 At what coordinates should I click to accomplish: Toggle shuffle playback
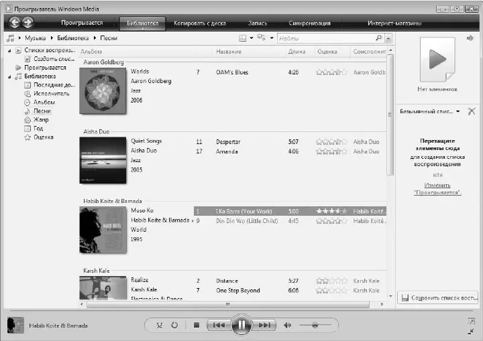(159, 325)
